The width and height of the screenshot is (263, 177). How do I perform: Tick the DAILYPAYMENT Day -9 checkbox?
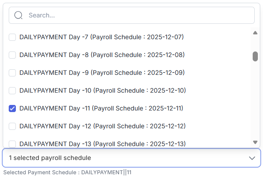[x=12, y=73]
